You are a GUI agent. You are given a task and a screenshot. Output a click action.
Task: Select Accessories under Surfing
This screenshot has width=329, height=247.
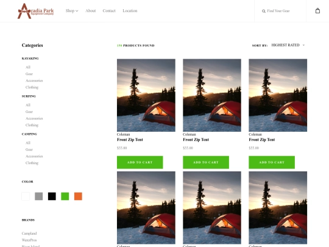(x=34, y=118)
